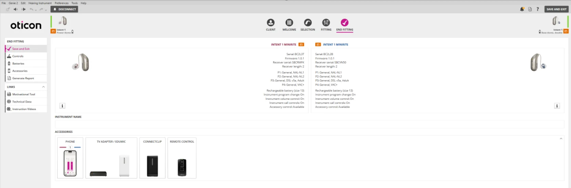Click battery icon next to Power dome
Viewport: 571px width, 188px height.
point(72,32)
